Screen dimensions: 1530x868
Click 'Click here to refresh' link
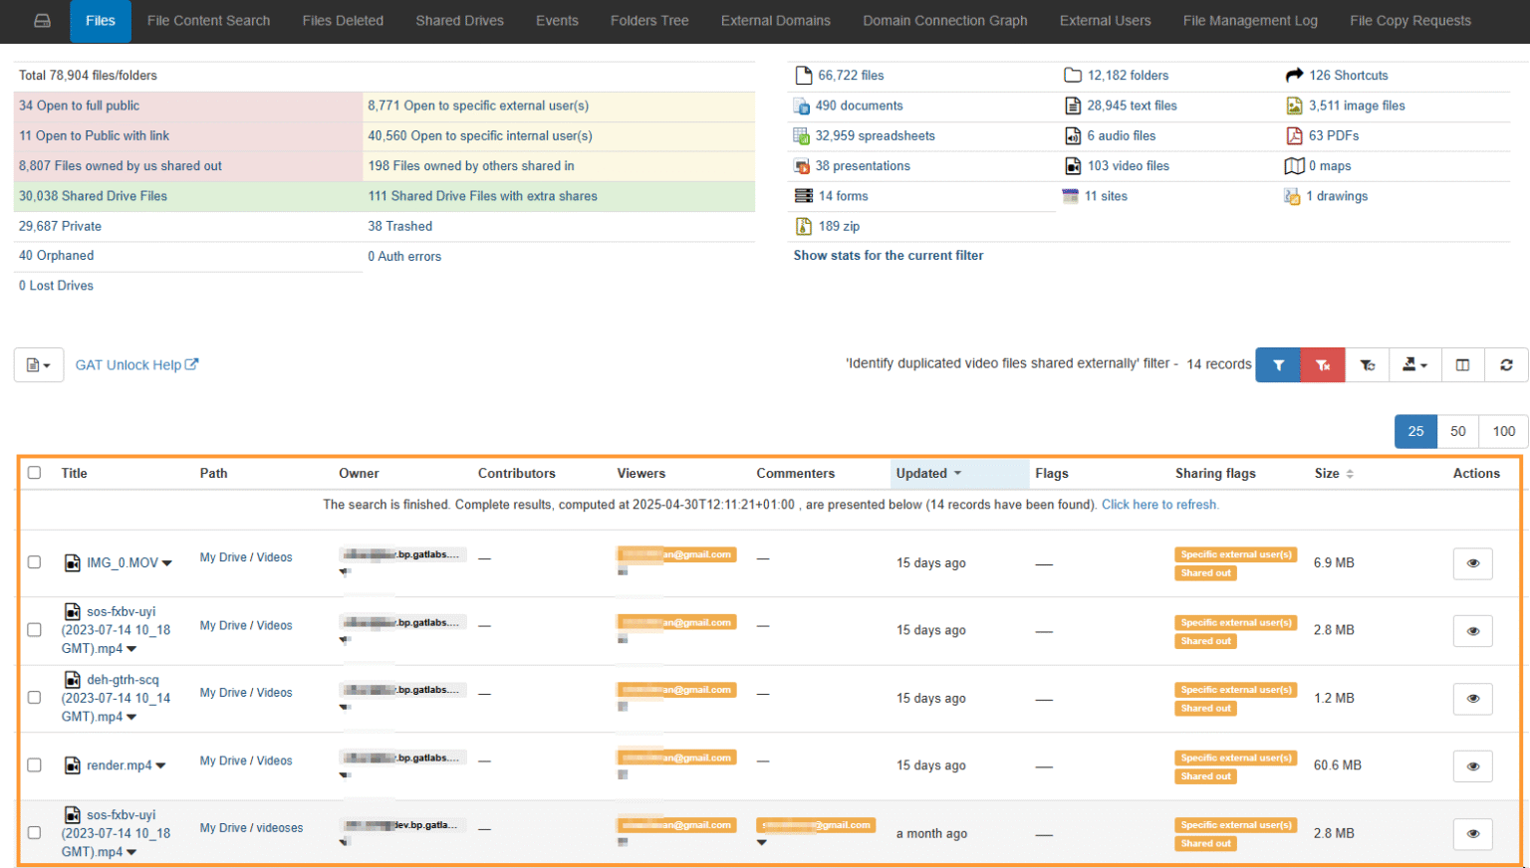pyautogui.click(x=1159, y=505)
